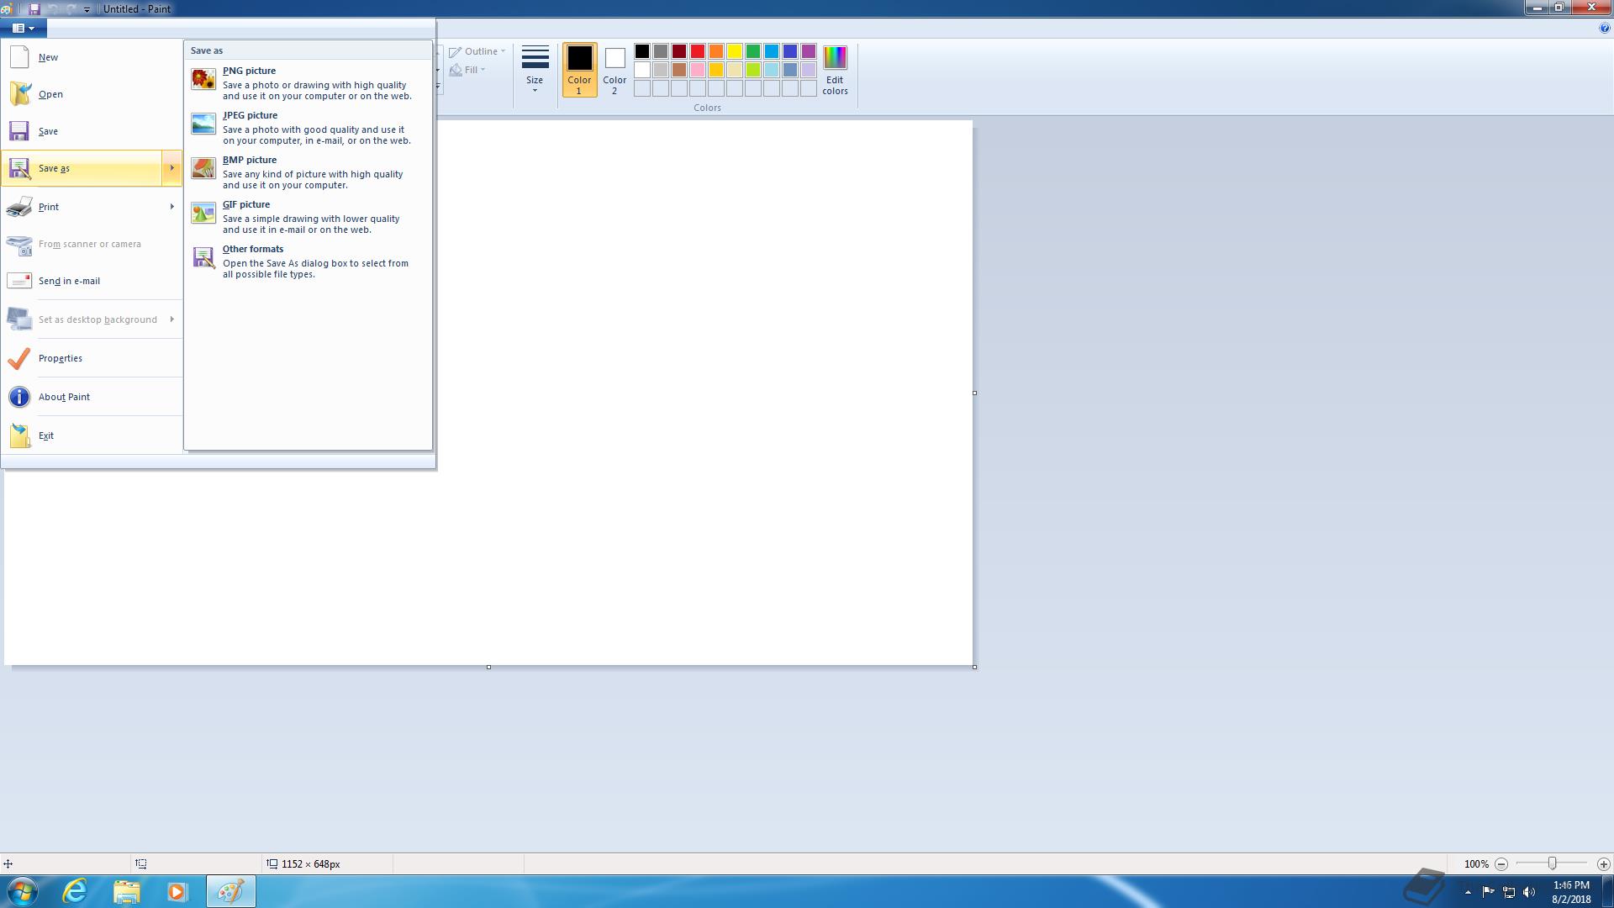Open the Paint file menu dropdown button

click(24, 28)
